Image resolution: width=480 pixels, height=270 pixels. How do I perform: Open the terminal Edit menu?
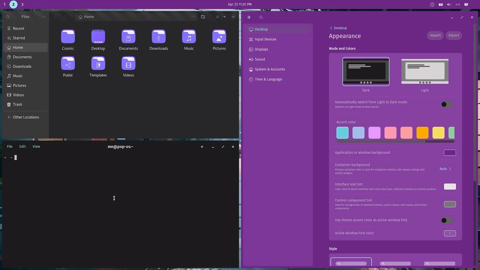pos(22,147)
